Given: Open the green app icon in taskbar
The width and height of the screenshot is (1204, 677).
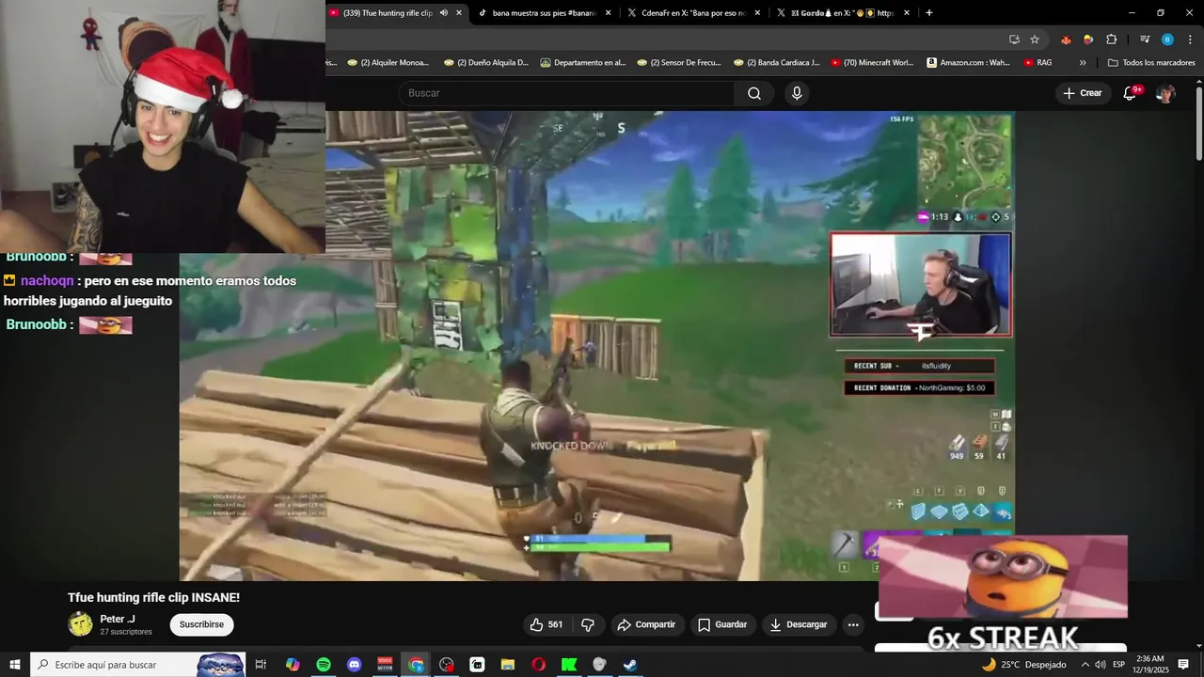Looking at the screenshot, I should coord(569,665).
